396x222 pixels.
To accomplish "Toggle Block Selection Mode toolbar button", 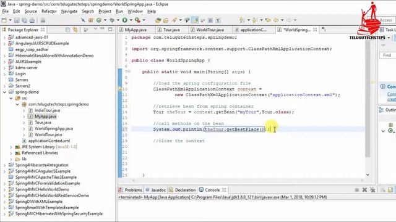I will [x=210, y=20].
